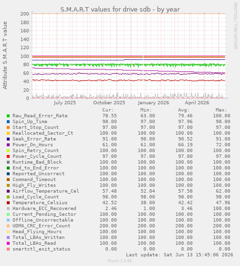Viewport: 240px width, 266px height.
Task: Click the Spin_Up_Time average 97.96
Action: click(185, 122)
